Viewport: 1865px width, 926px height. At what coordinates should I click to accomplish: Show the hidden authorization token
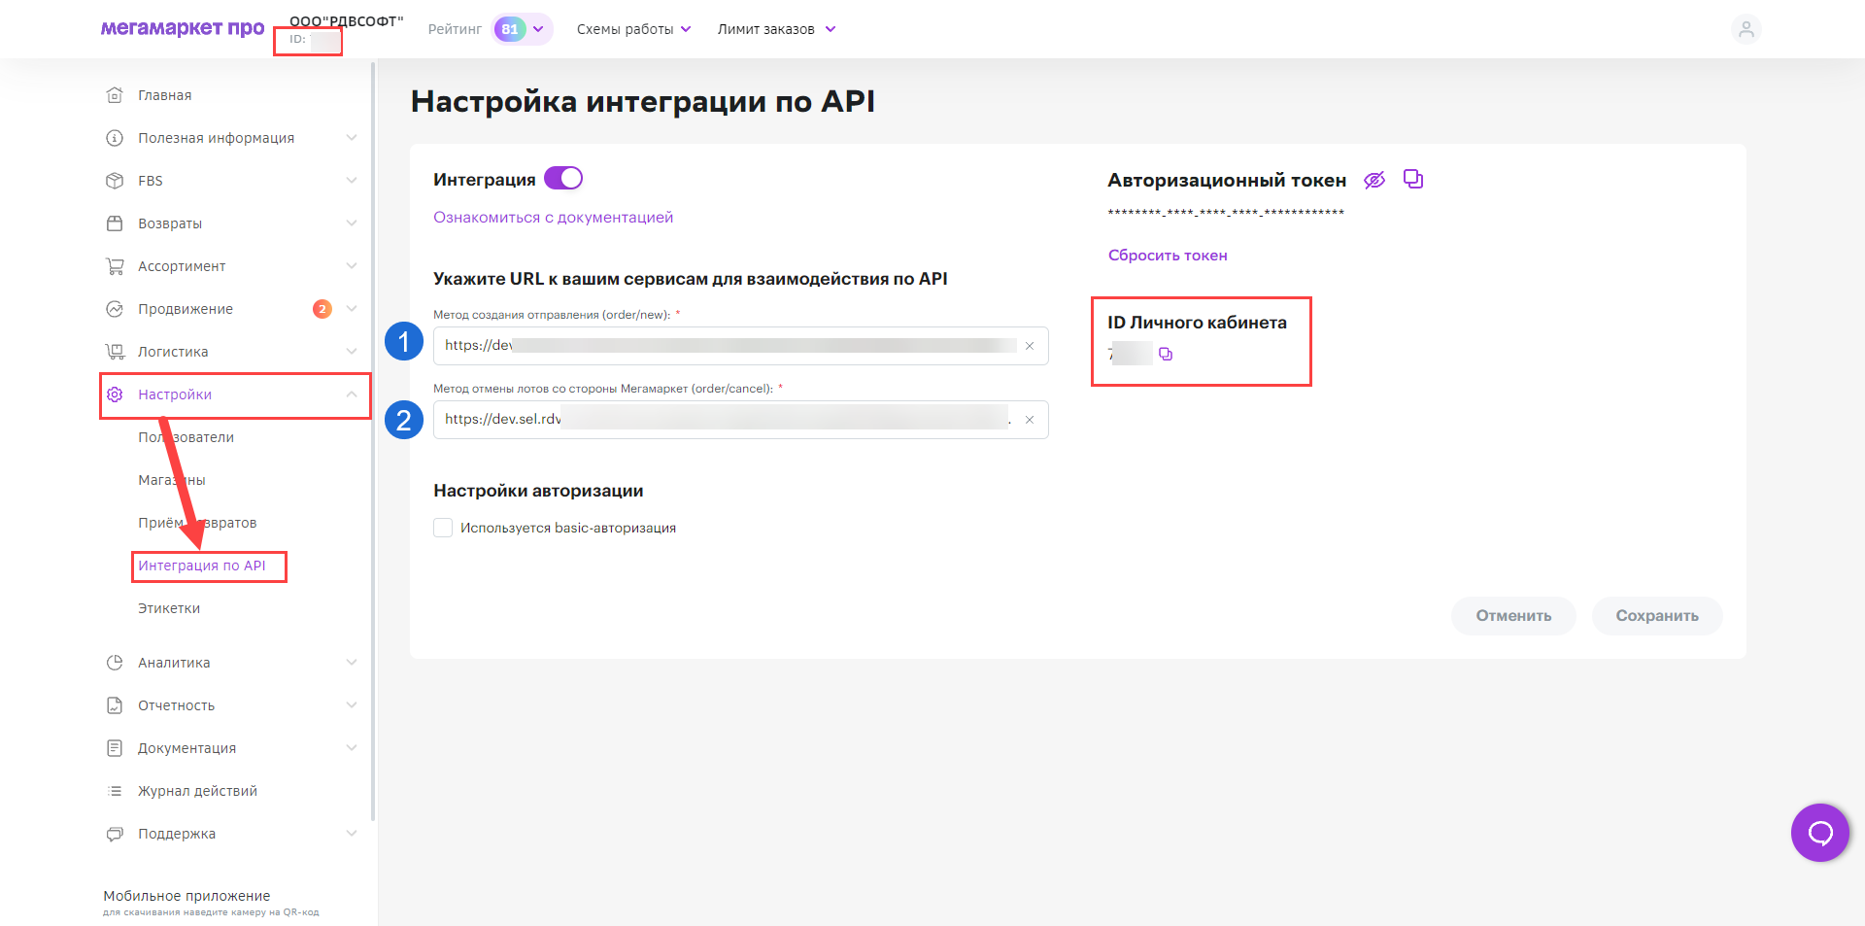1373,180
